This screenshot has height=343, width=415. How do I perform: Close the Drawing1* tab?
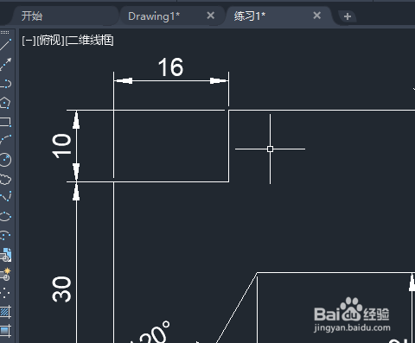[211, 16]
